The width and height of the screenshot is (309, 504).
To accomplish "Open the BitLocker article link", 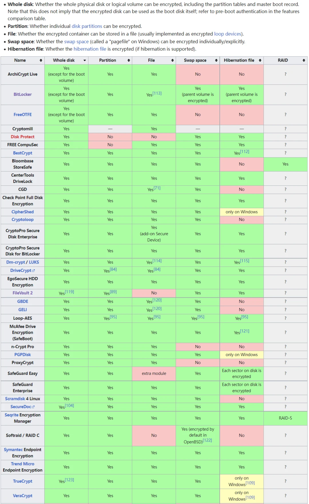I will pyautogui.click(x=23, y=94).
